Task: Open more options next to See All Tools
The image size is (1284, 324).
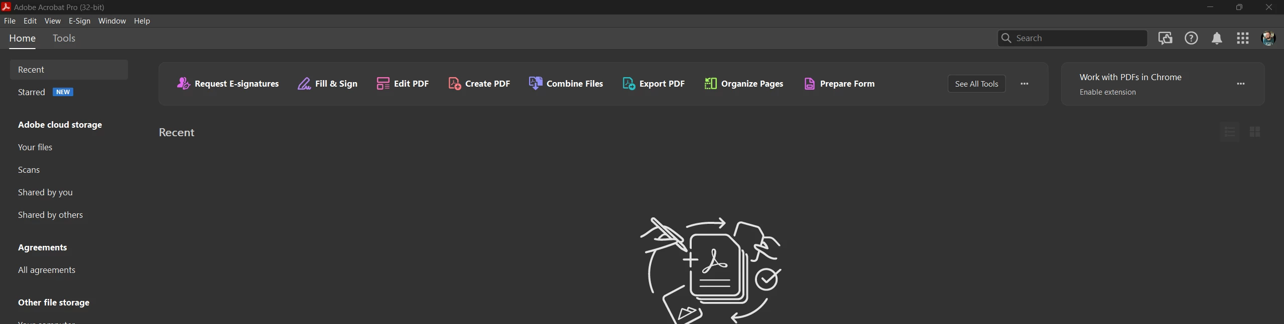Action: coord(1024,84)
